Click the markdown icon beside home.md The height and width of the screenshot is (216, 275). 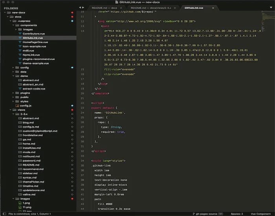20,144
